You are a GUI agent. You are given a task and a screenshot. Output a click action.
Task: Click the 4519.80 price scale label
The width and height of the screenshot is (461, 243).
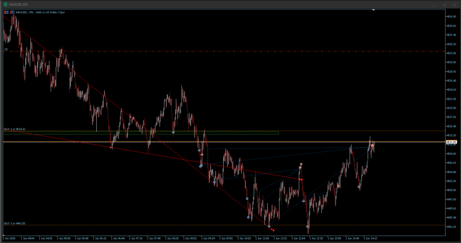(x=451, y=108)
